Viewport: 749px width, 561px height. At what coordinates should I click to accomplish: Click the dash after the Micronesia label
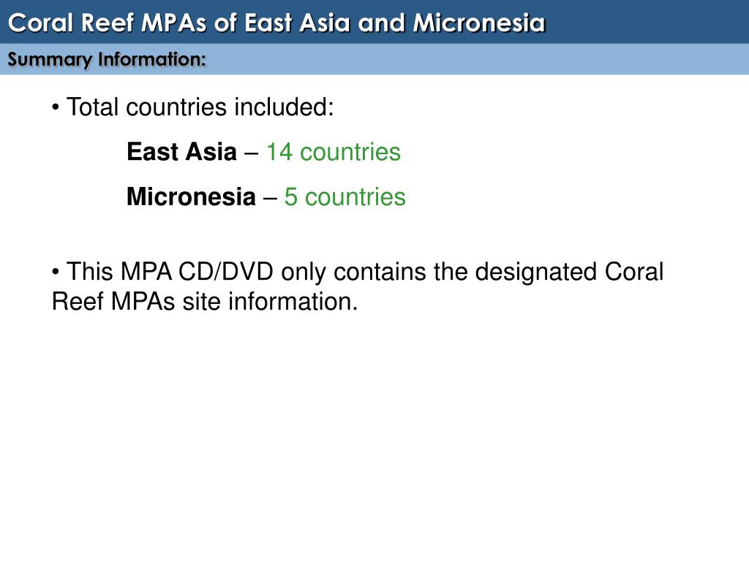[270, 199]
